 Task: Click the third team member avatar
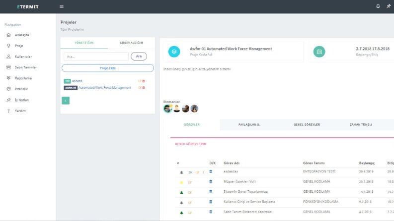click(x=185, y=109)
